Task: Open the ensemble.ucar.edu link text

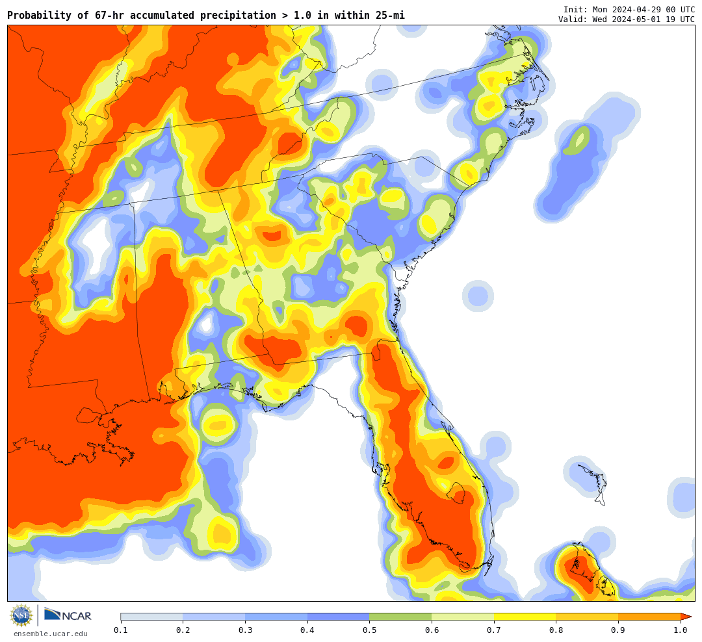Action: tap(51, 634)
